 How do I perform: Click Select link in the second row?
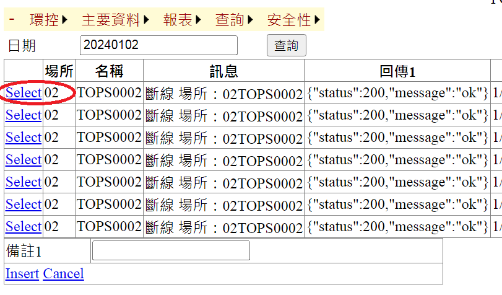(24, 115)
